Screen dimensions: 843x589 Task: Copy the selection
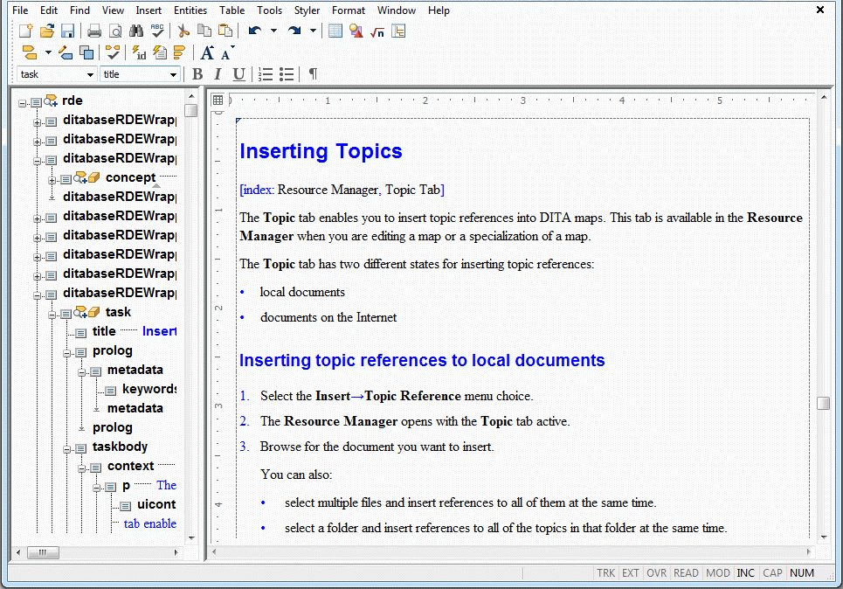pyautogui.click(x=204, y=31)
